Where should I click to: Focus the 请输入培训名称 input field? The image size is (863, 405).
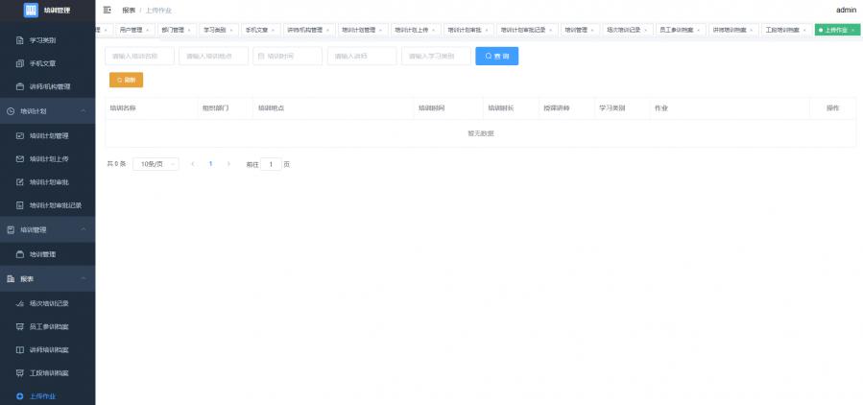click(x=138, y=57)
